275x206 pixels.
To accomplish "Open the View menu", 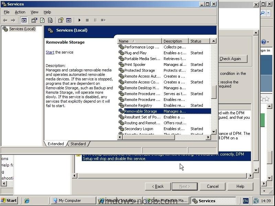I will click(34, 12).
